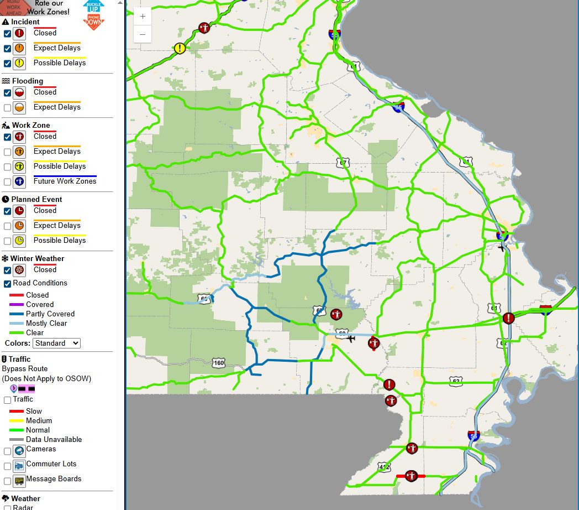Click Planned Event Possible Delays clock icon
This screenshot has height=510, width=579.
19,241
